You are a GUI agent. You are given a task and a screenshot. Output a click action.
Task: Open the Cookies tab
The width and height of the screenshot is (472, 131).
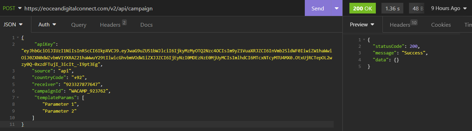coord(441,25)
